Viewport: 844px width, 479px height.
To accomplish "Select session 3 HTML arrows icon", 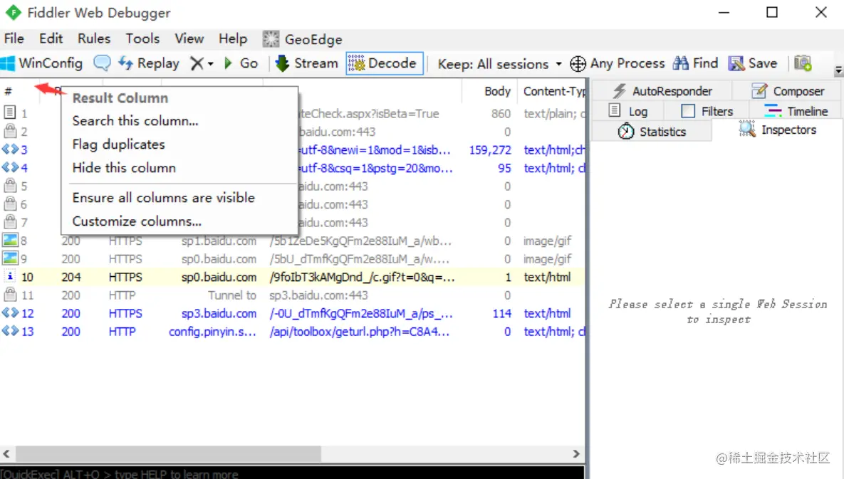I will click(x=10, y=149).
